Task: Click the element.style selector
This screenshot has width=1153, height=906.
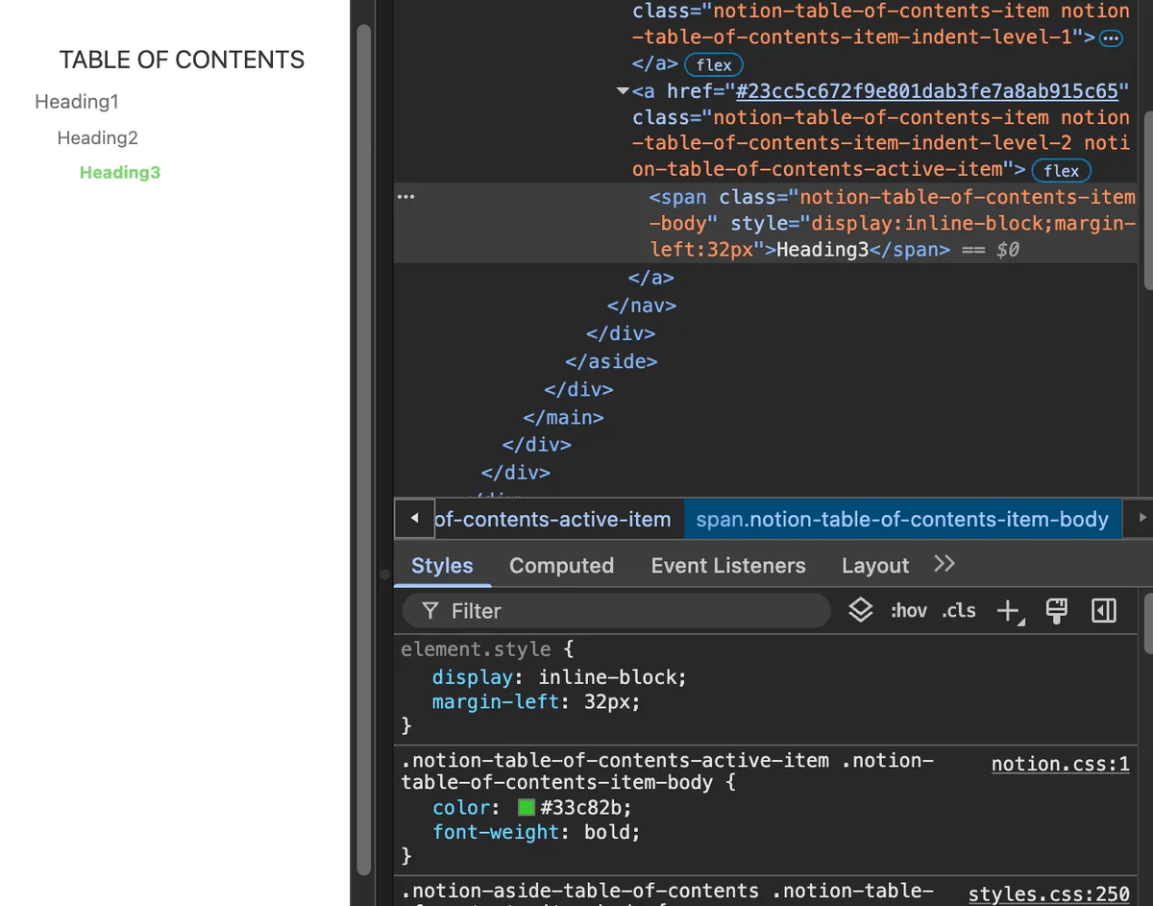Action: click(477, 649)
